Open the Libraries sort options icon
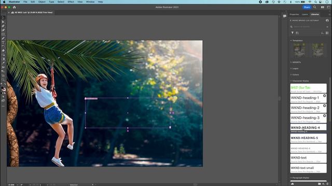The height and width of the screenshot is (186, 332). [297, 33]
